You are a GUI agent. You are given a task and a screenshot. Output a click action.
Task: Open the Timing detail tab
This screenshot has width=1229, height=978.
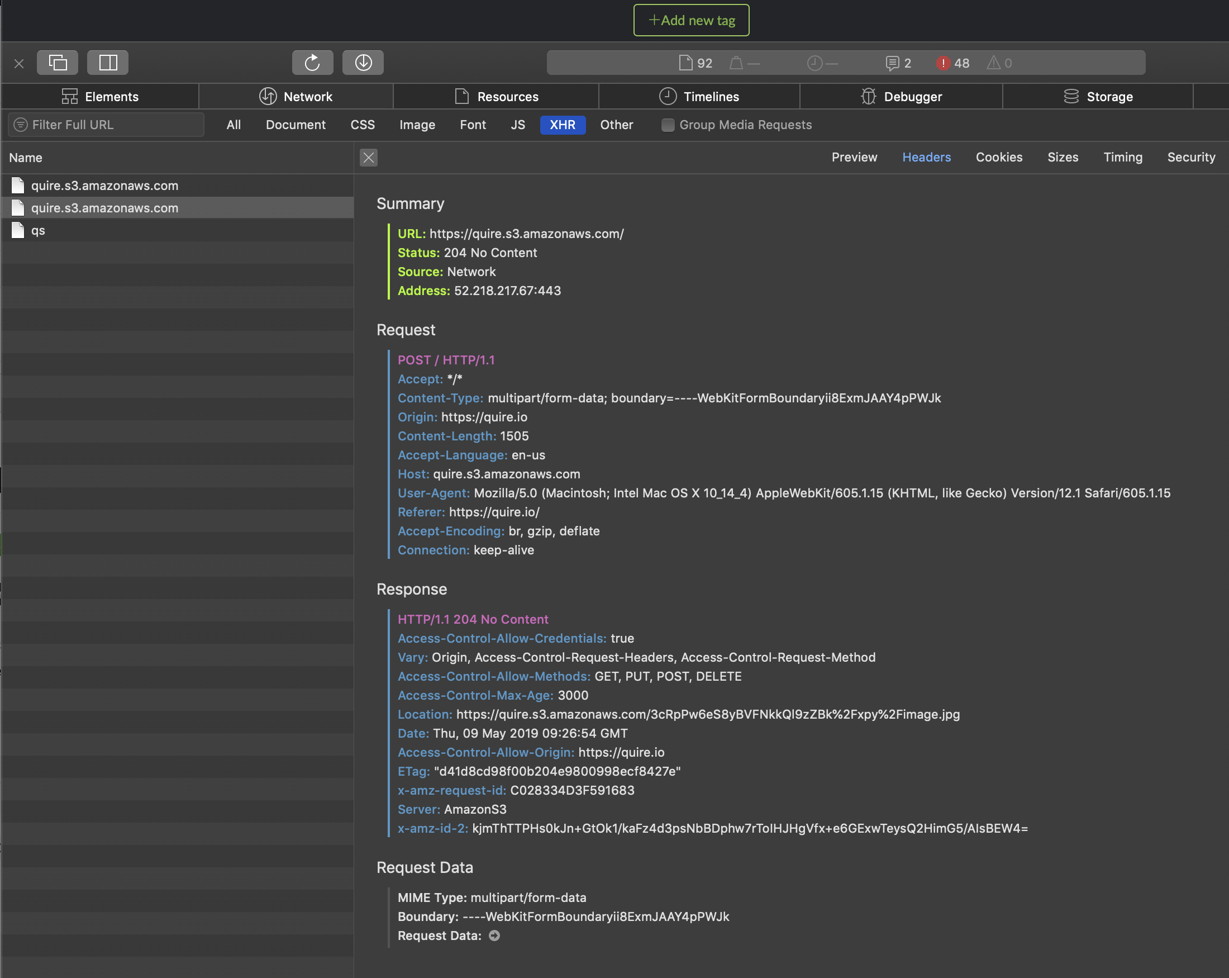[x=1122, y=157]
